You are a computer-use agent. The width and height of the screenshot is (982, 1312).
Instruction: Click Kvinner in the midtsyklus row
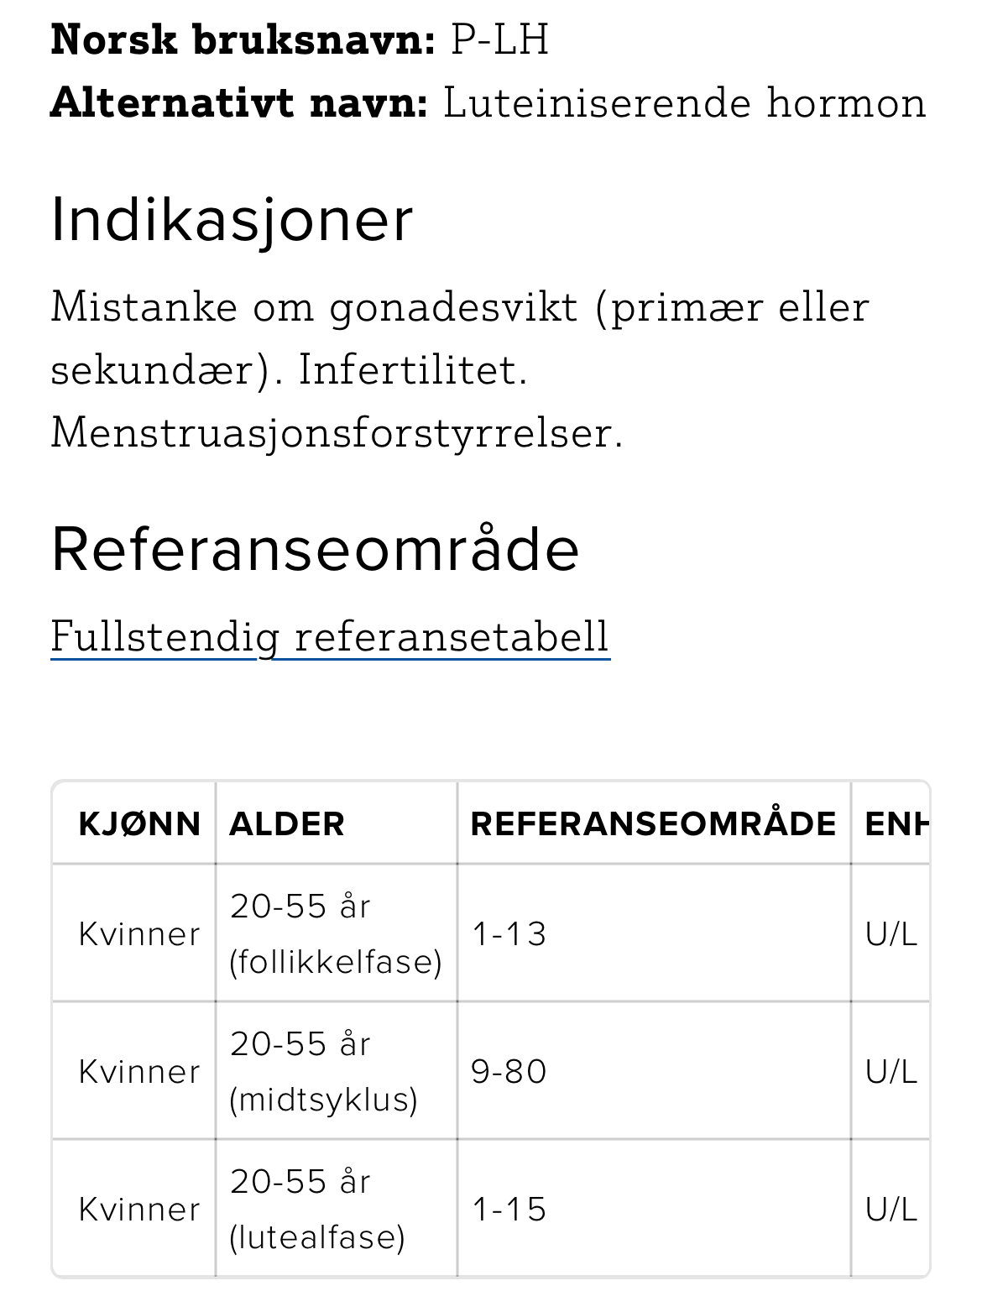pyautogui.click(x=139, y=1072)
